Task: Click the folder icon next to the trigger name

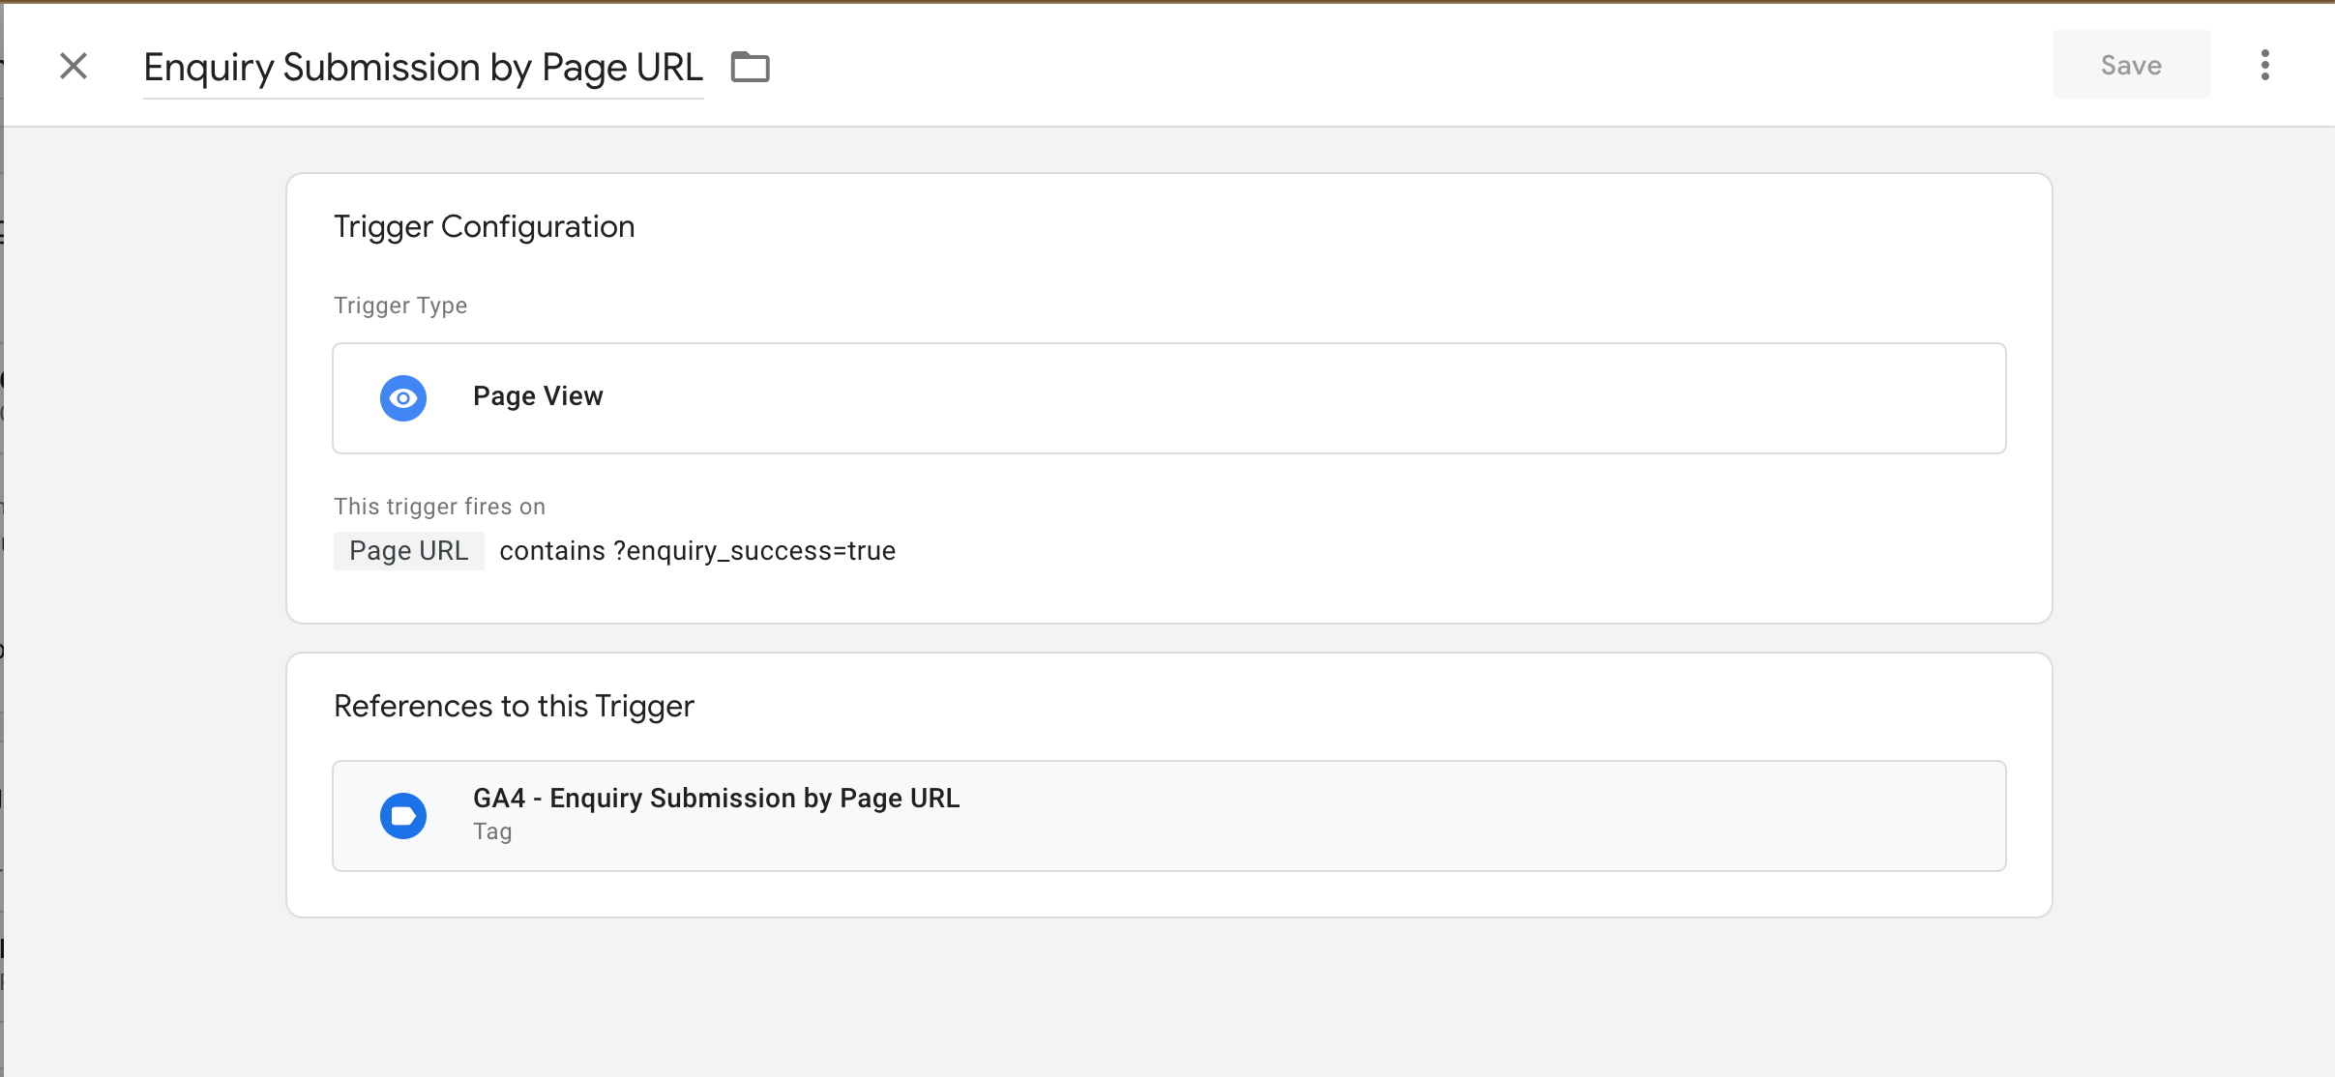Action: point(750,67)
